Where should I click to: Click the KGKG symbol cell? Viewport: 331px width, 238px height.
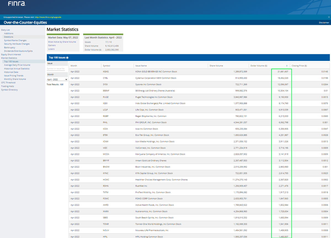(106, 72)
